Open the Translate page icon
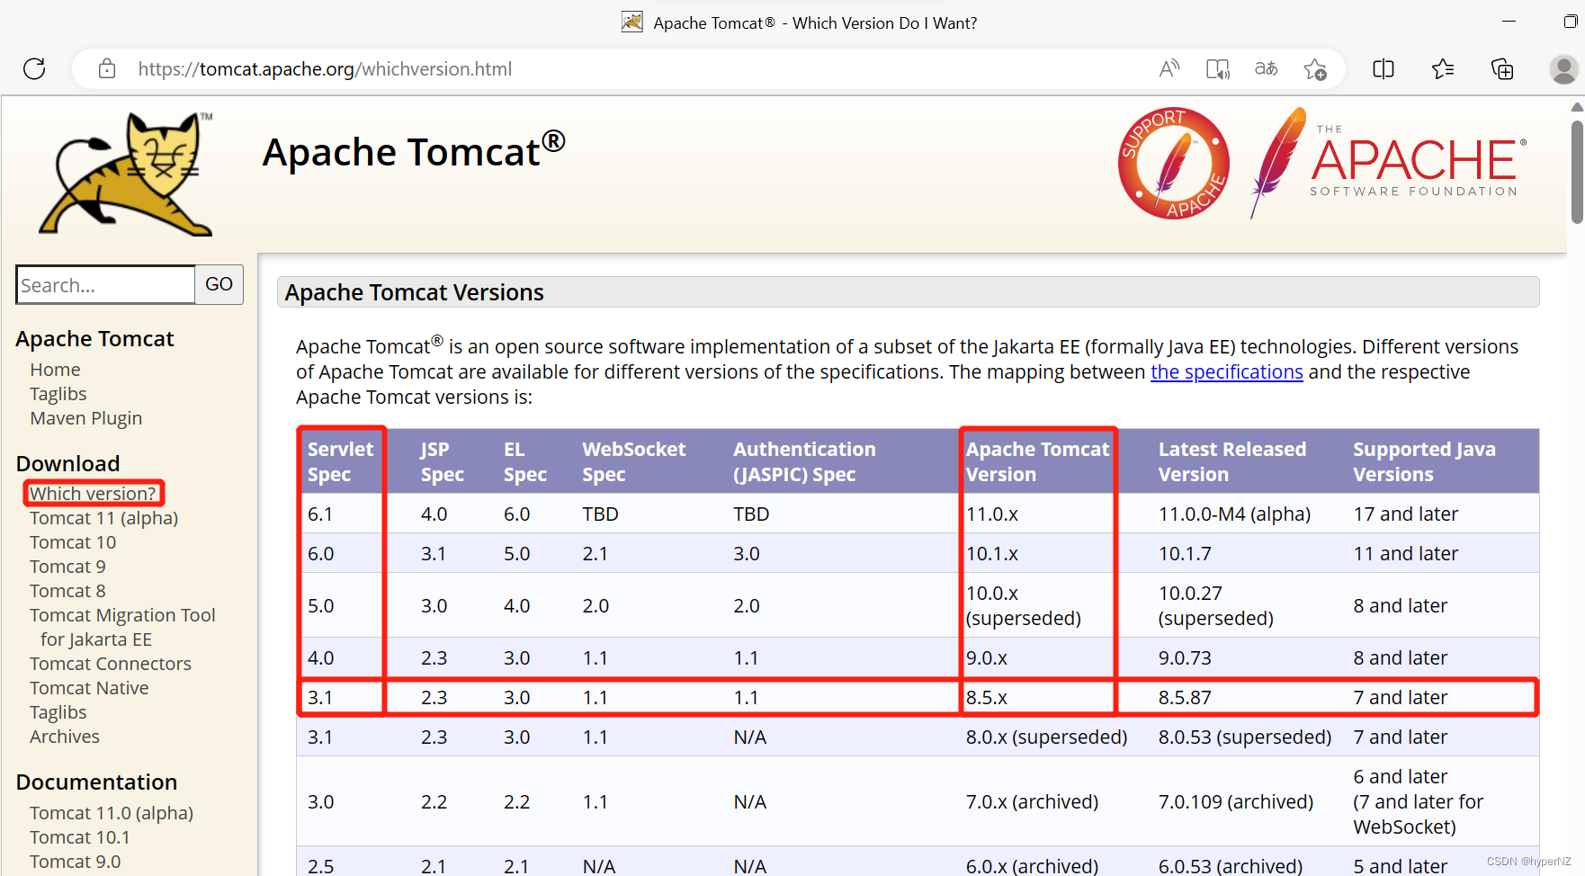The height and width of the screenshot is (876, 1585). tap(1267, 68)
